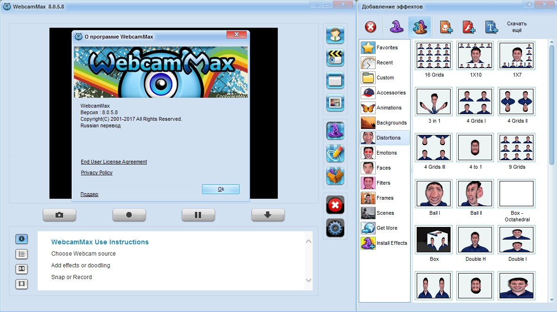
Task: Open the Favorites category
Action: click(x=385, y=47)
